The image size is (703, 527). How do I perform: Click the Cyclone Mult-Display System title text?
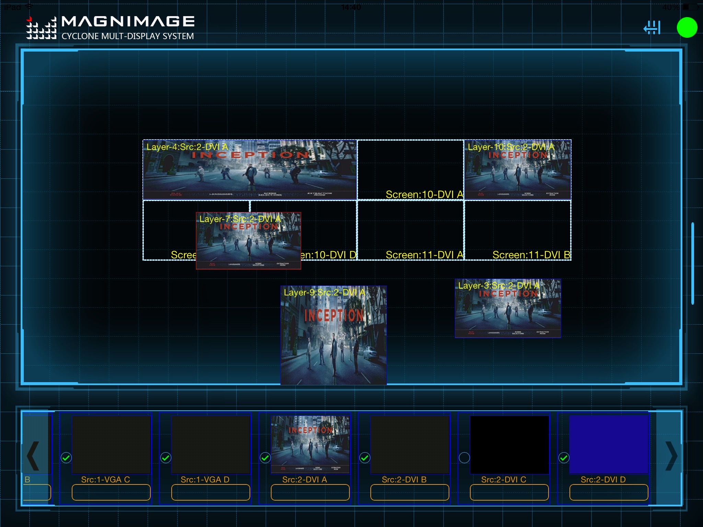point(128,36)
